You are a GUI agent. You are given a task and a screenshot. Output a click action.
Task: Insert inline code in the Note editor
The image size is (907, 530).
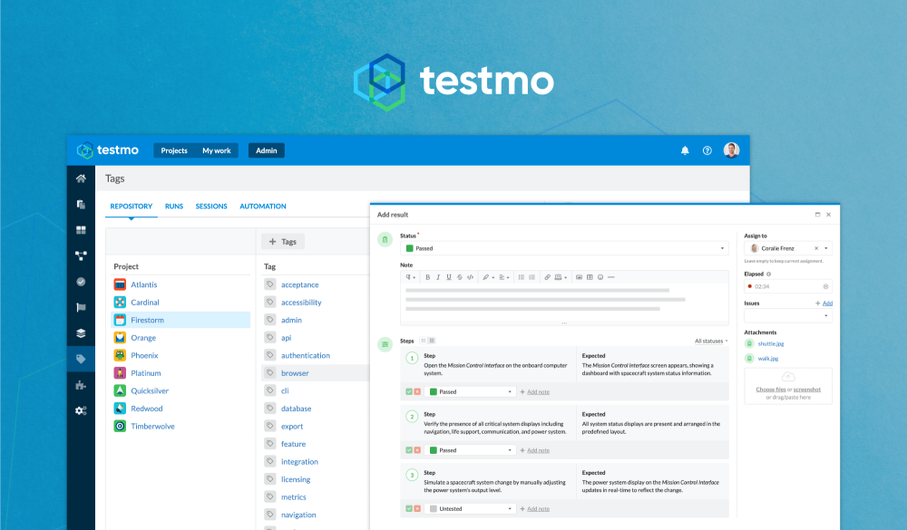pyautogui.click(x=470, y=277)
